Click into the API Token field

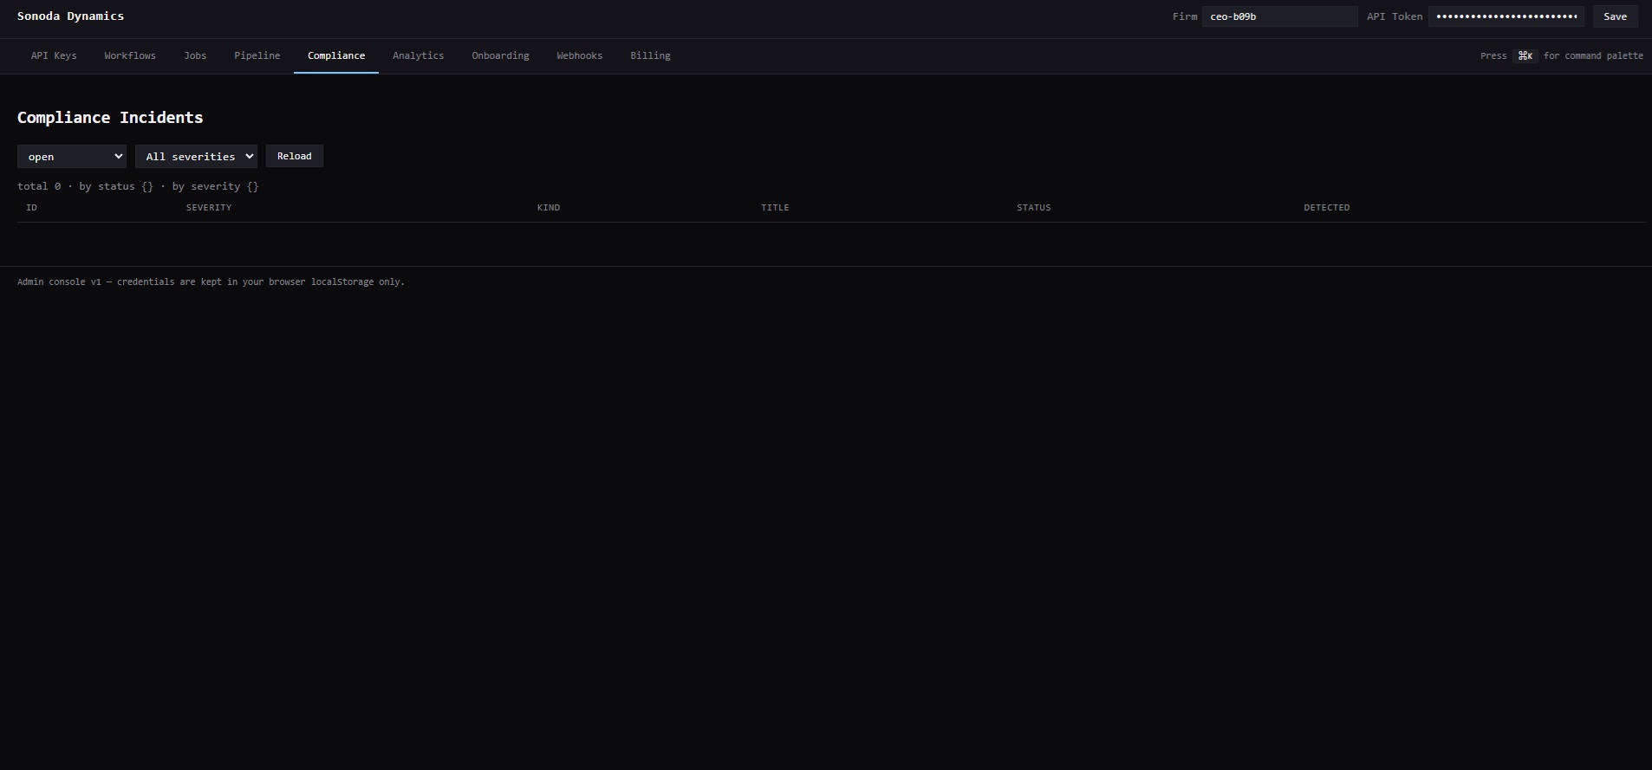tap(1506, 16)
